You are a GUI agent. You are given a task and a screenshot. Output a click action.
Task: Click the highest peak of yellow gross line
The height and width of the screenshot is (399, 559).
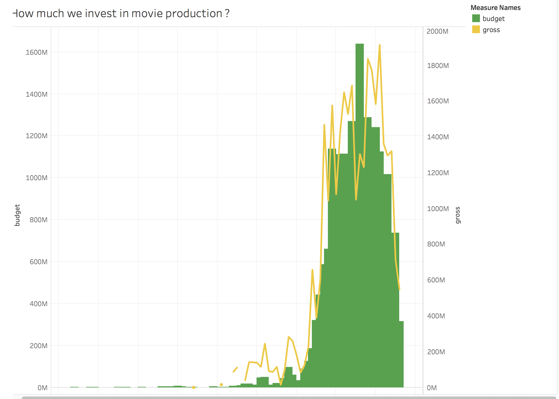pyautogui.click(x=380, y=45)
